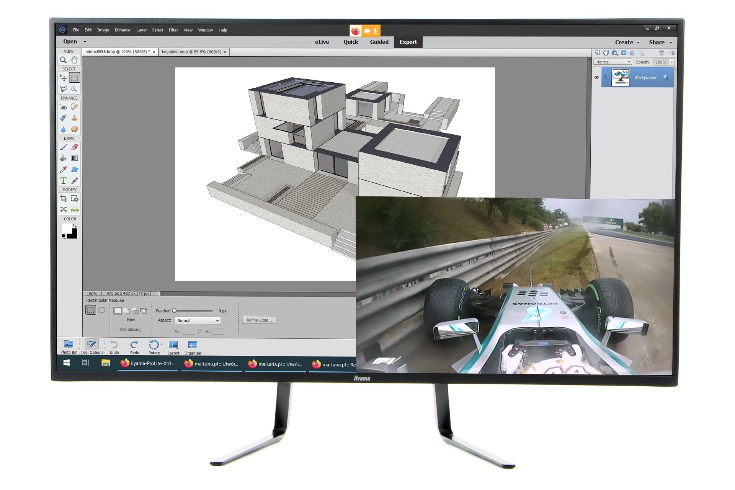Hide the Background layer with eye icon
This screenshot has height=490, width=735.
(x=596, y=77)
